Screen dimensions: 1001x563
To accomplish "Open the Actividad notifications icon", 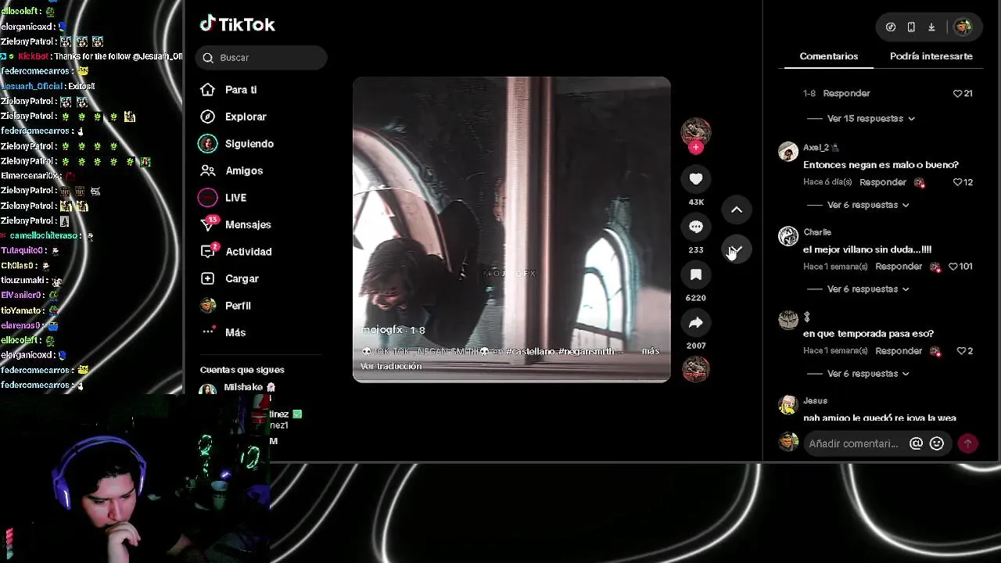I will pos(208,251).
